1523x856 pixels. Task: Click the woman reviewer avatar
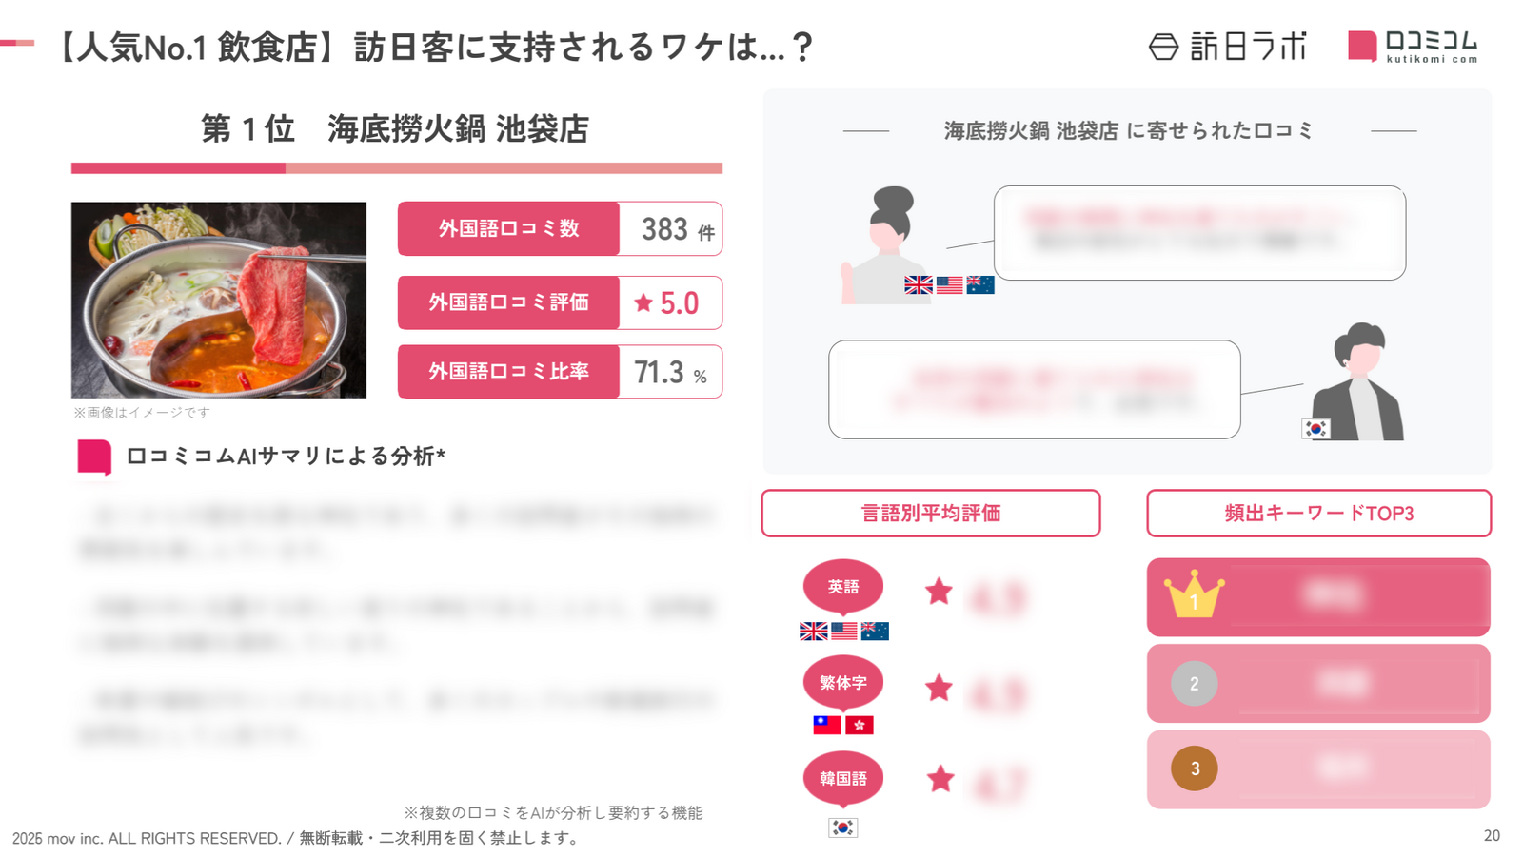(885, 245)
